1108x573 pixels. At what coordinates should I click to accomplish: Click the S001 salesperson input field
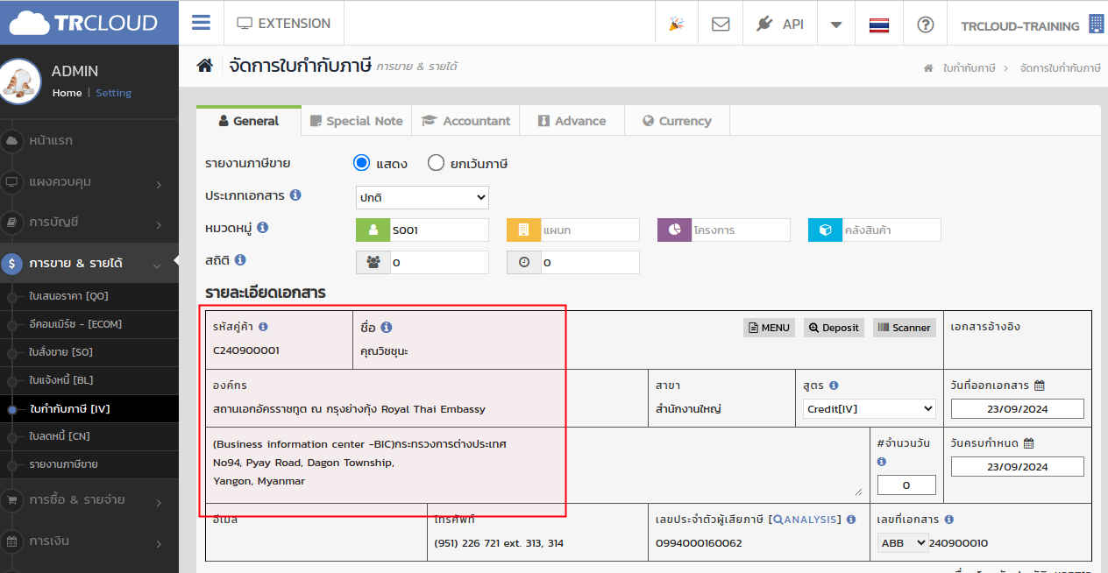439,230
